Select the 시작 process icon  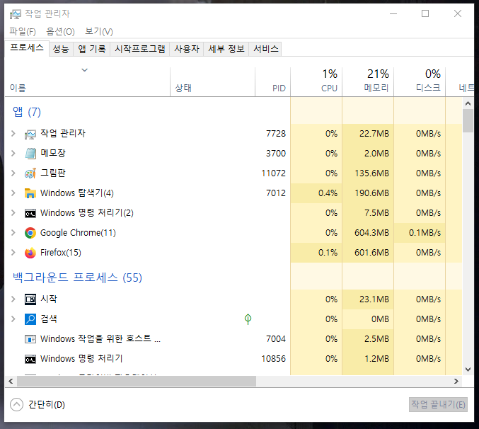point(30,299)
